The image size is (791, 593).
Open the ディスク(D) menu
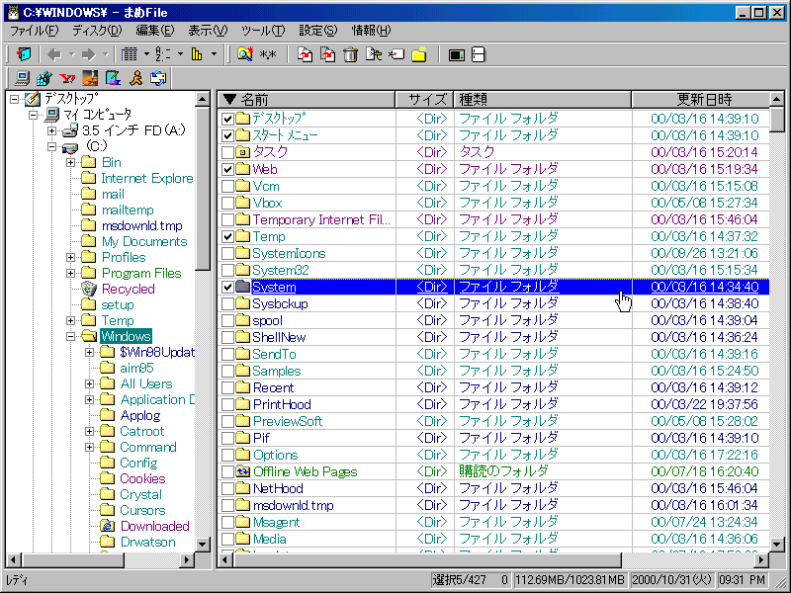click(97, 31)
